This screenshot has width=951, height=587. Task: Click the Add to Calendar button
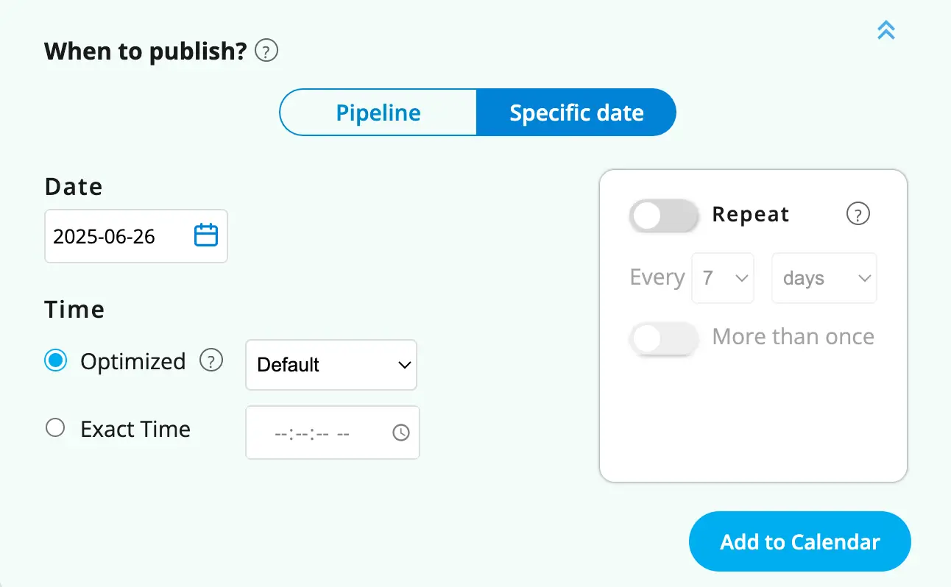pyautogui.click(x=800, y=542)
